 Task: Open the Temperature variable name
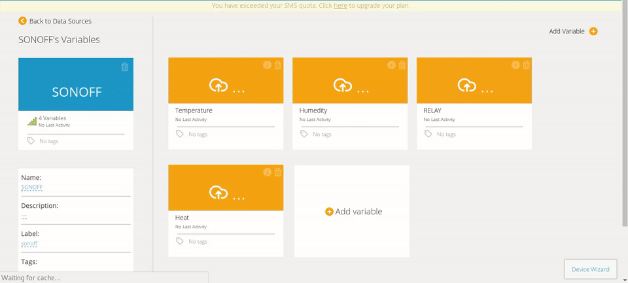point(194,110)
